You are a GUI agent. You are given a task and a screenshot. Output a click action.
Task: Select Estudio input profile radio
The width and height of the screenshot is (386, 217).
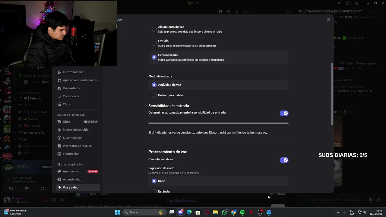[154, 43]
